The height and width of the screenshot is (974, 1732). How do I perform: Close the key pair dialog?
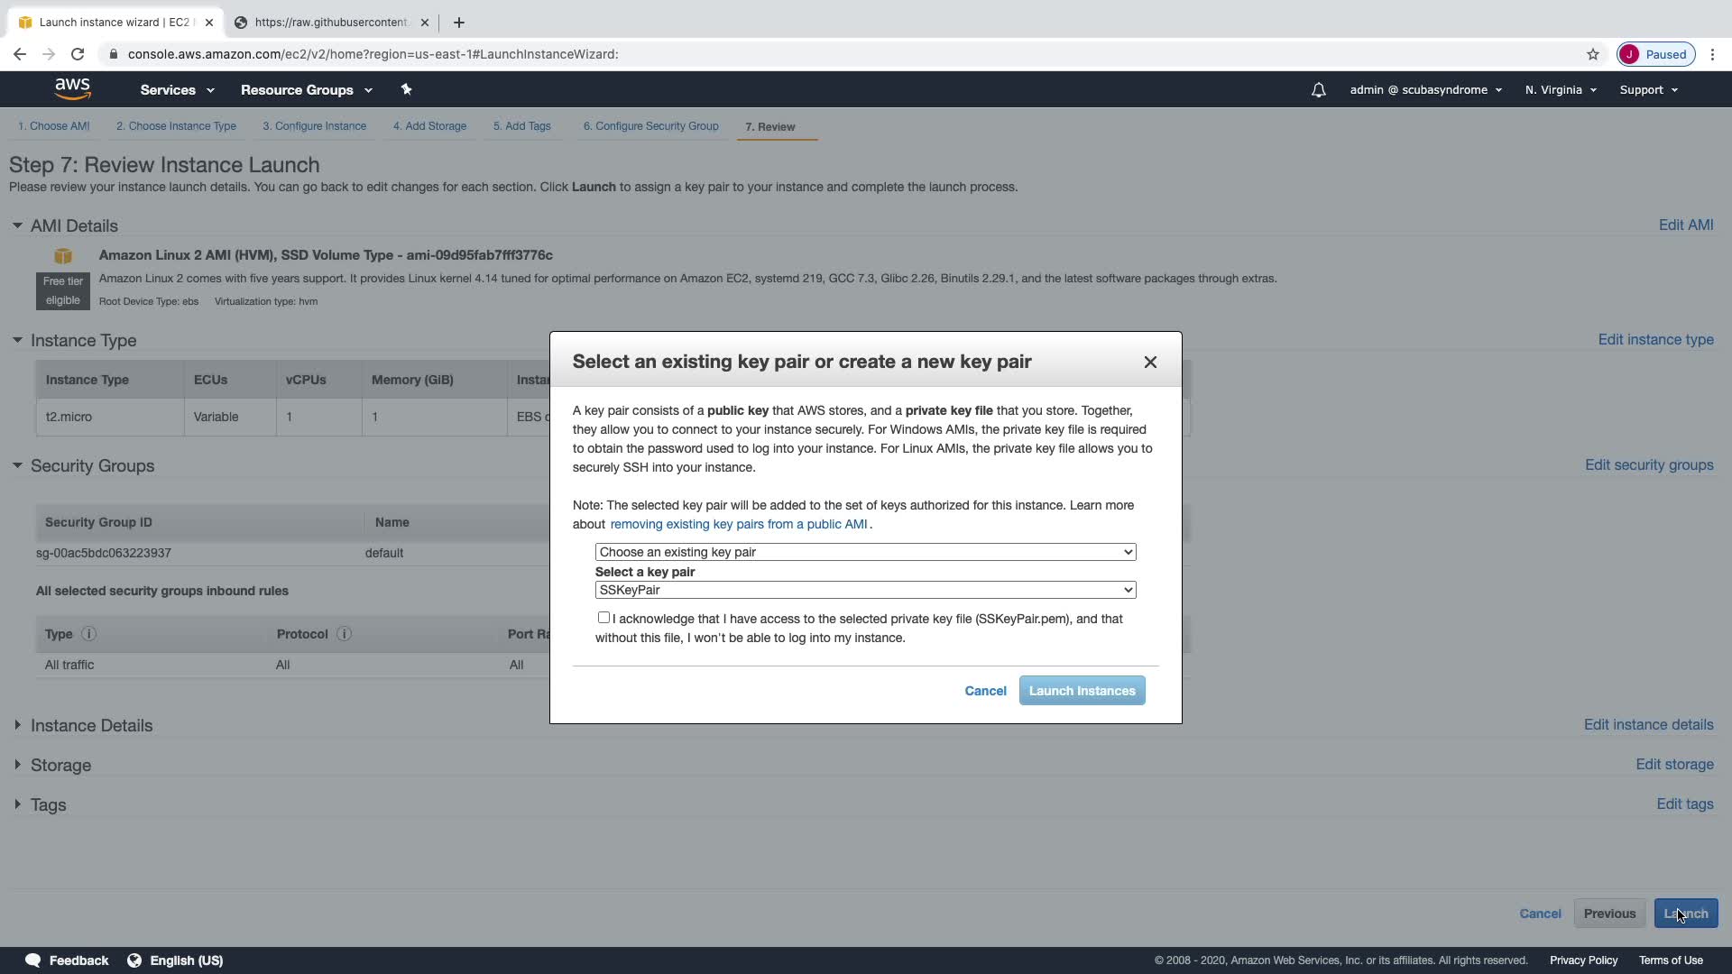1150,362
